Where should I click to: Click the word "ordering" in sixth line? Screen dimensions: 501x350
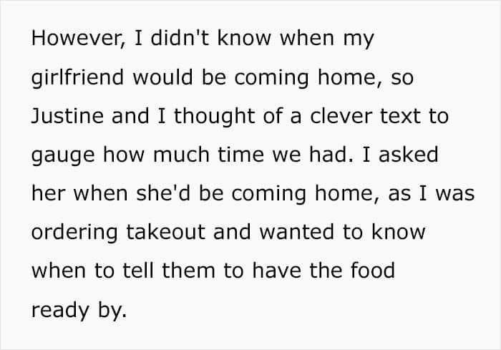click(x=74, y=233)
